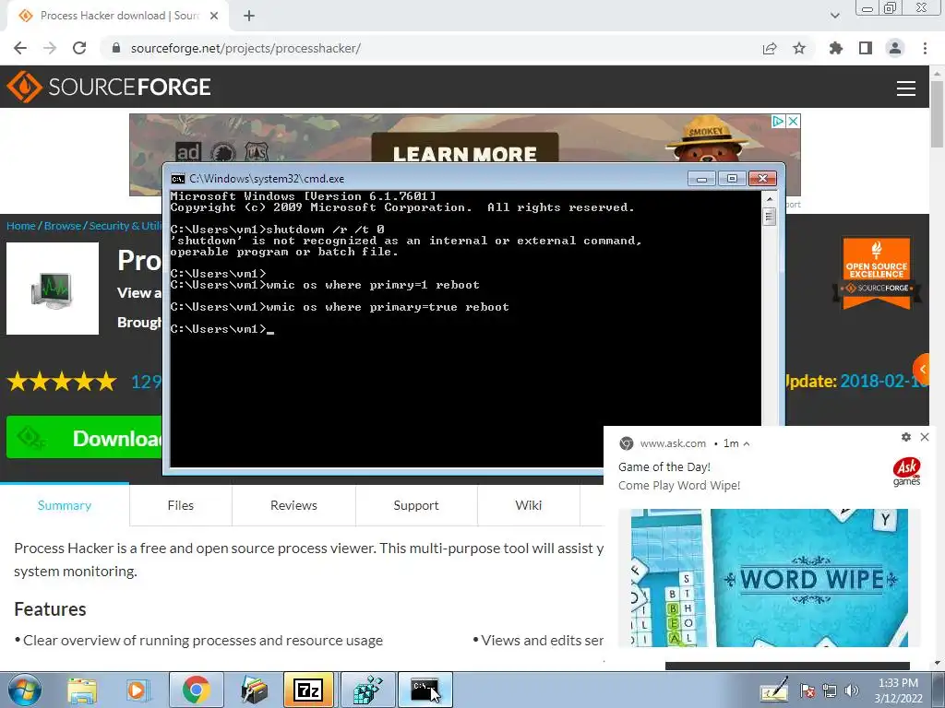Click the AdChoices triangle icon
The height and width of the screenshot is (708, 945).
pos(779,121)
